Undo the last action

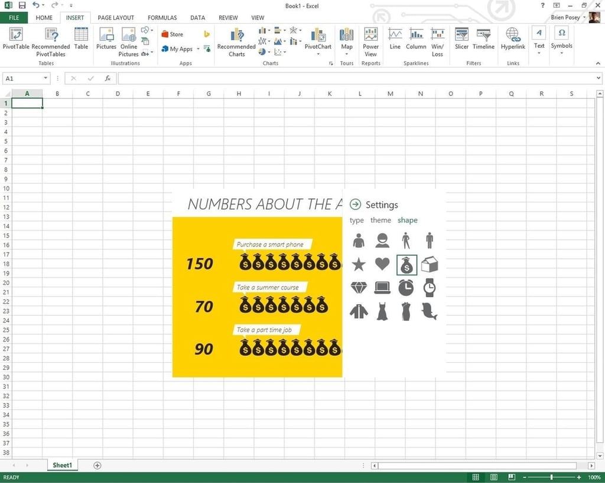point(35,5)
